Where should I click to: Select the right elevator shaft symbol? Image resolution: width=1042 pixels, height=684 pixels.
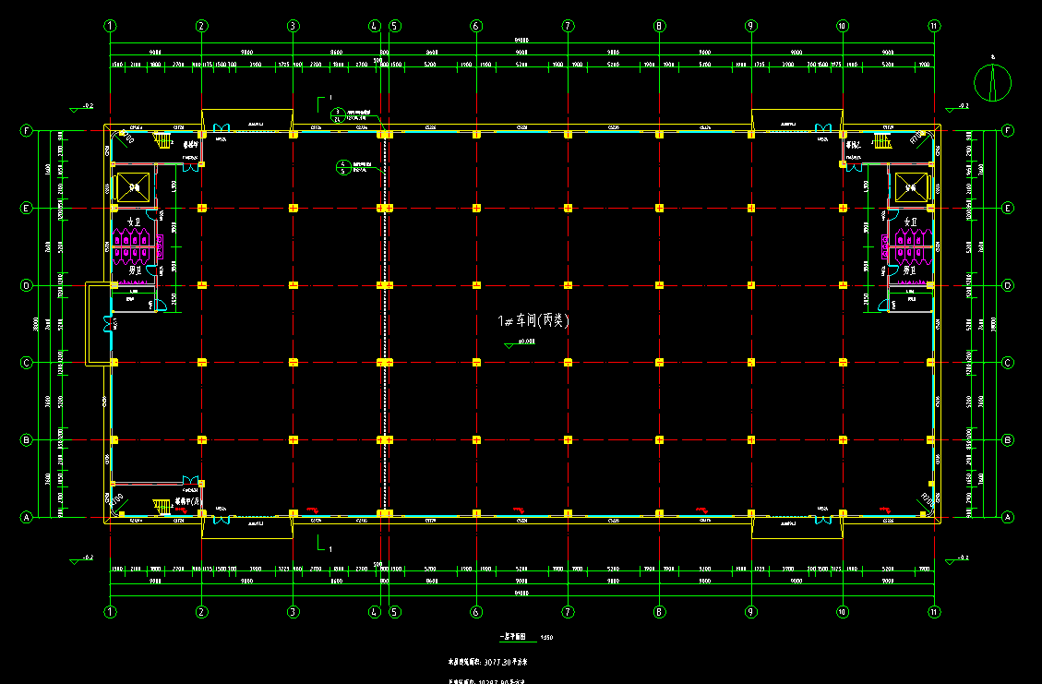click(x=911, y=186)
